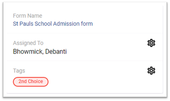The width and height of the screenshot is (170, 101).
Task: Click the assignee name Bhowmick, Debanti
Action: [40, 51]
